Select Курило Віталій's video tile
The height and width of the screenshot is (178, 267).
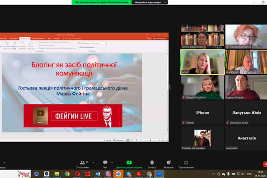246,88
